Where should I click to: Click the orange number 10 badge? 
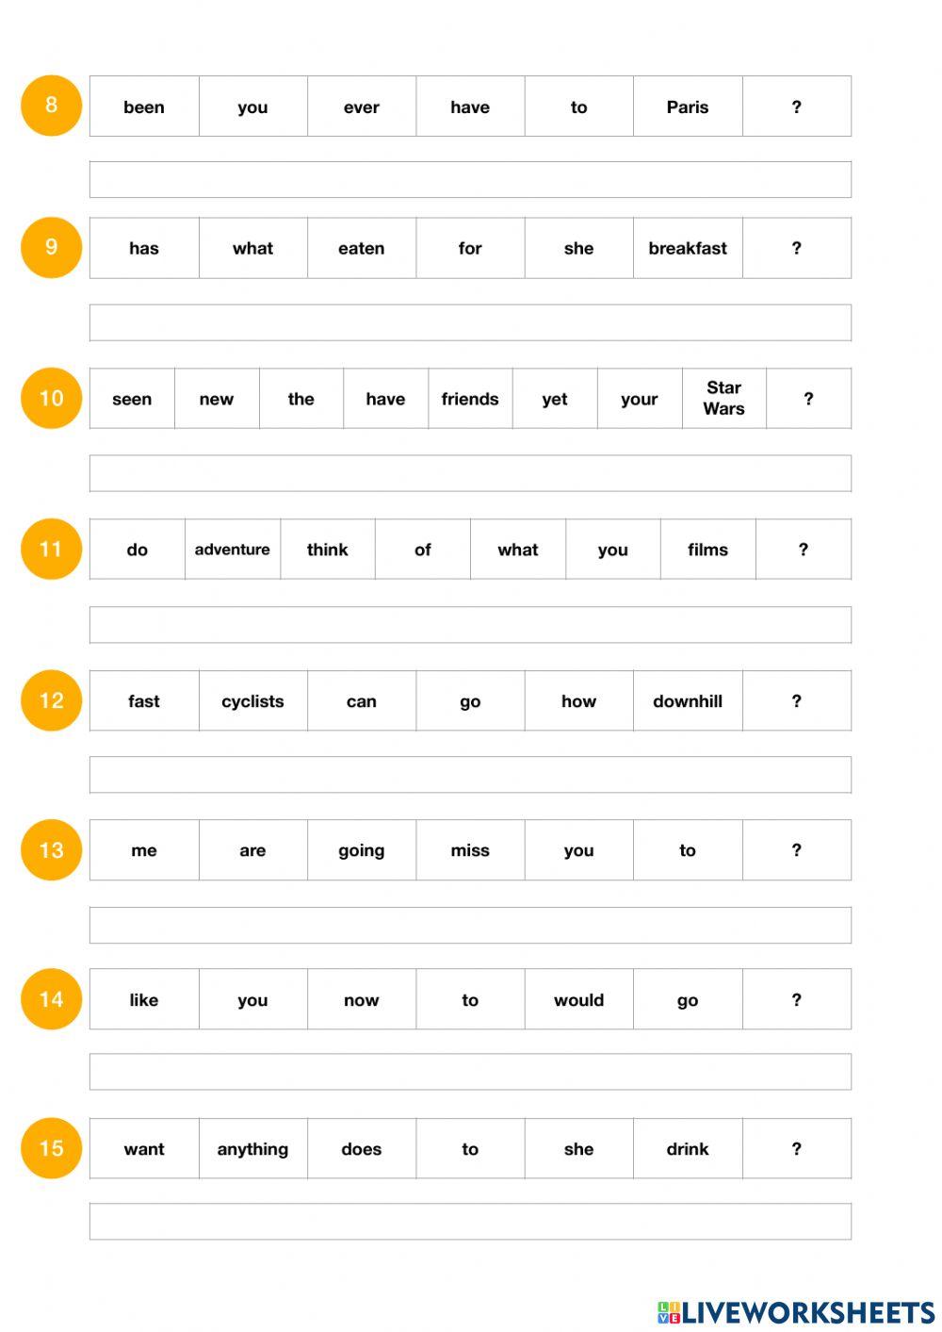pos(51,398)
